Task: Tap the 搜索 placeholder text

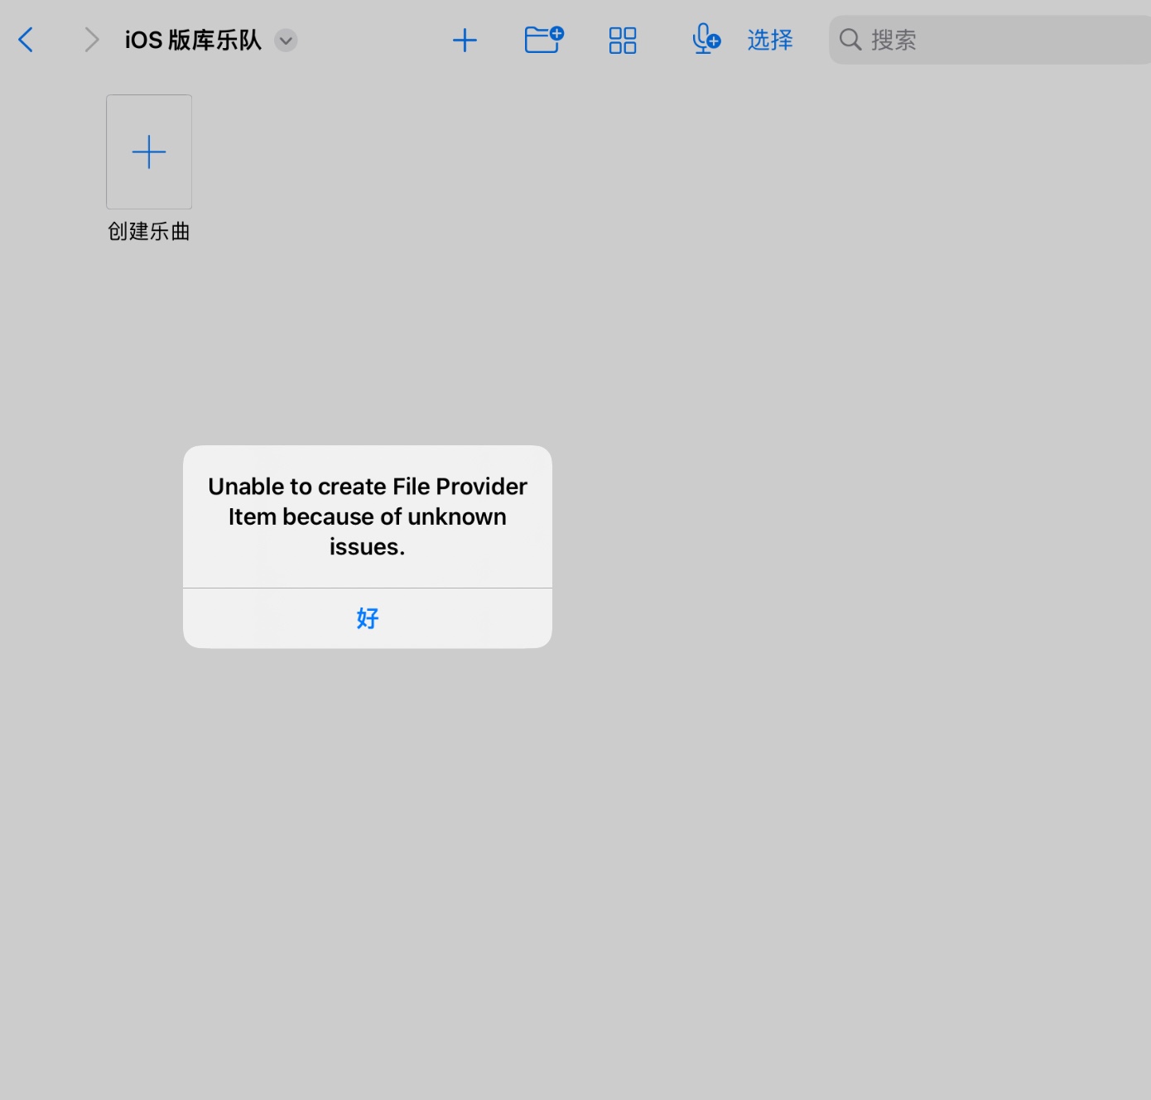Action: coord(893,40)
